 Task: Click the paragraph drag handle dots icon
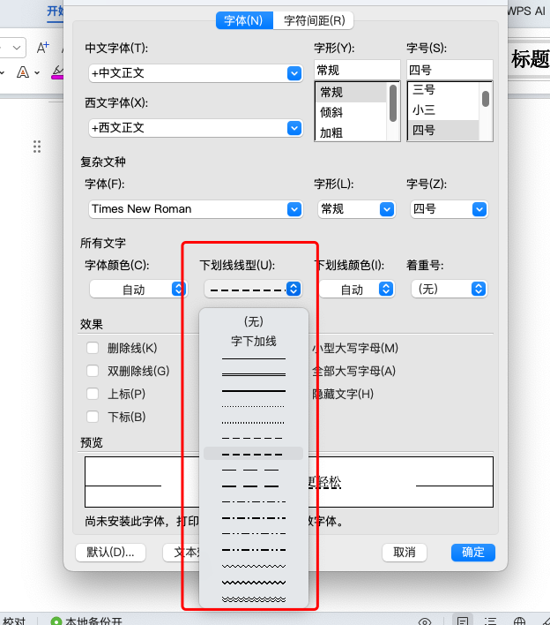(x=37, y=147)
